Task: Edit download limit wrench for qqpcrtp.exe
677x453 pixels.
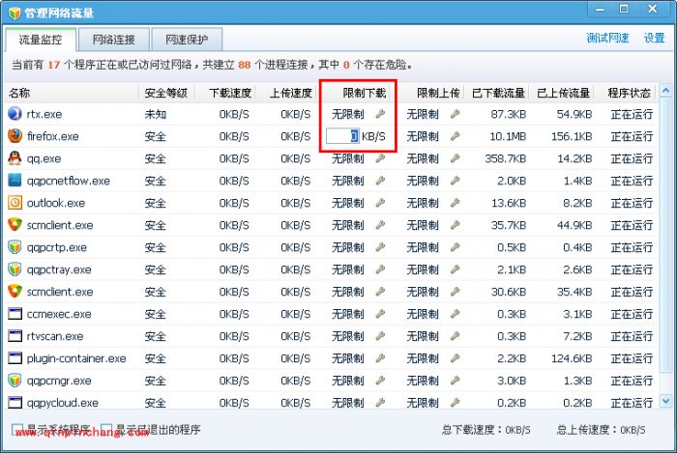Action: (380, 247)
